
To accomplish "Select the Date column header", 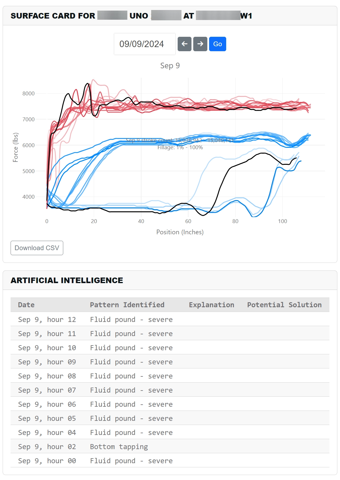I will [x=26, y=305].
